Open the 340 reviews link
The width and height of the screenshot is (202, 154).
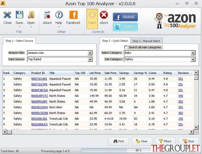181,96
